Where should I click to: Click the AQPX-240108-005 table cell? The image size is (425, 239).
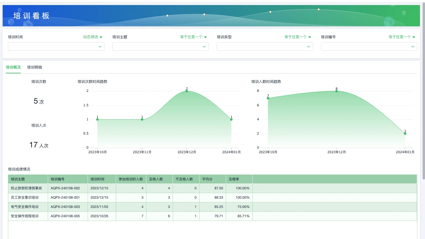tap(65, 216)
